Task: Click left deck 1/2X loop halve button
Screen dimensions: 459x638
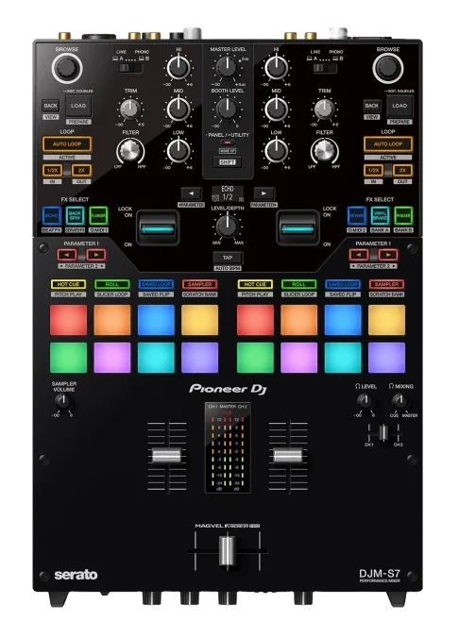Action: coord(52,171)
